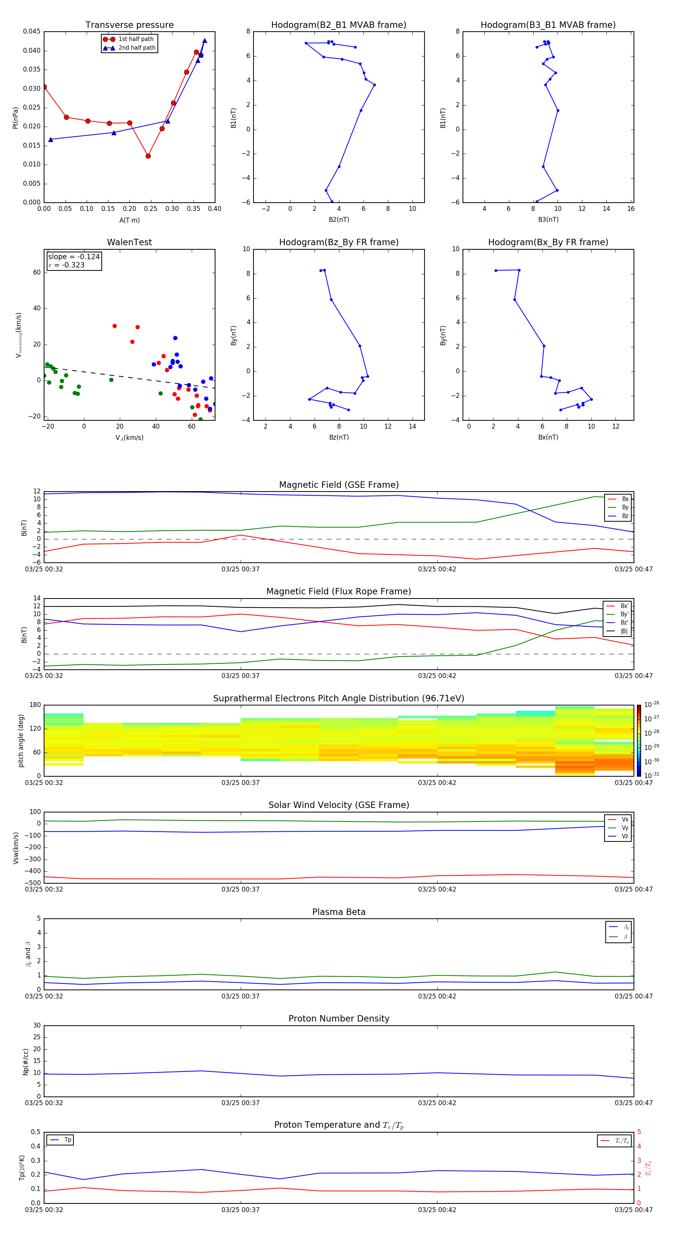Select "|B|" in the Flux Rope legend
This screenshot has height=1243, width=678.
coord(617,631)
